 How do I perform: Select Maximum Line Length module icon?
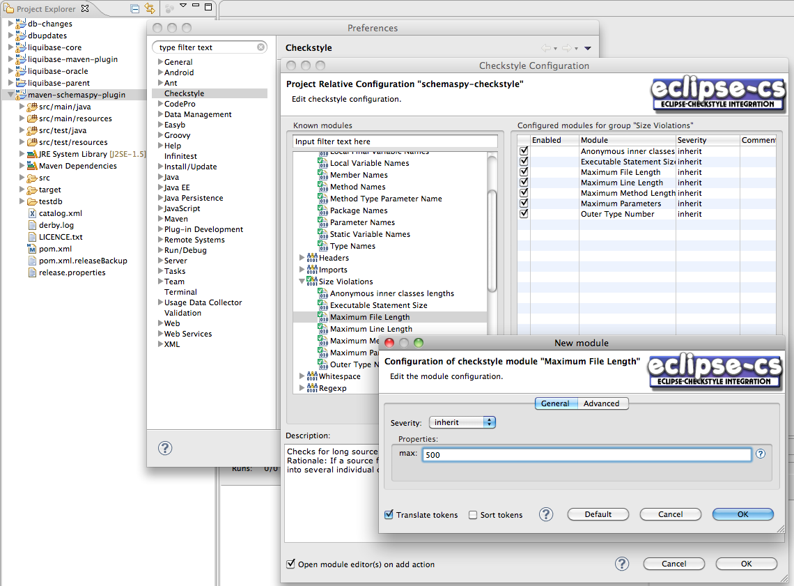pos(323,329)
